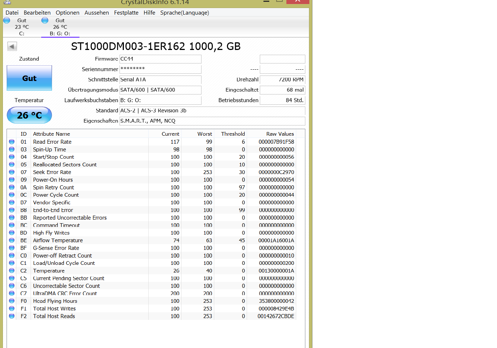
Task: Click the status orb for Total Host Writes
Action: pyautogui.click(x=12, y=309)
